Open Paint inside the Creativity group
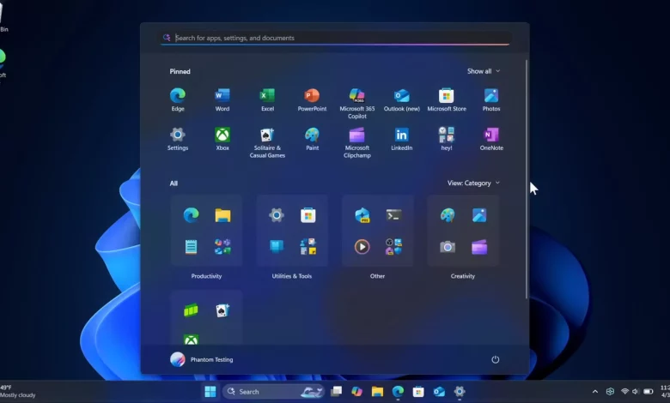The height and width of the screenshot is (403, 670). pyautogui.click(x=448, y=215)
